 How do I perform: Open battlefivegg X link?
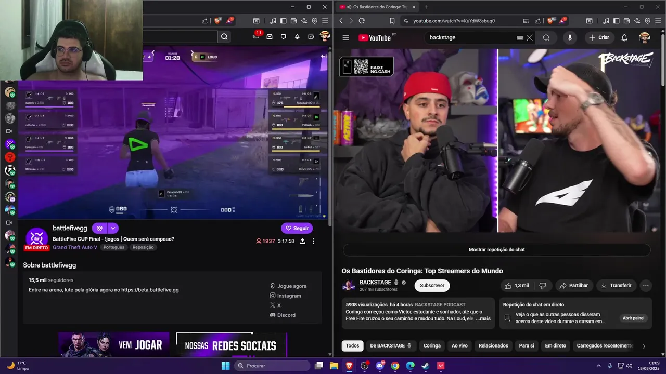click(275, 305)
